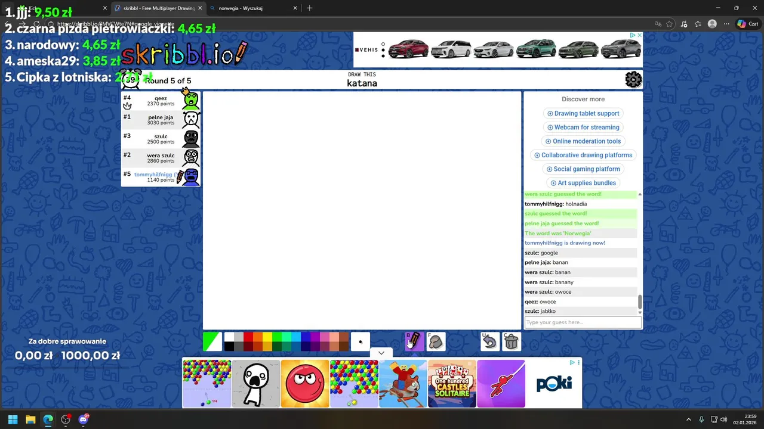The image size is (764, 429).
Task: Open File Explorer from taskbar
Action: pos(30,419)
